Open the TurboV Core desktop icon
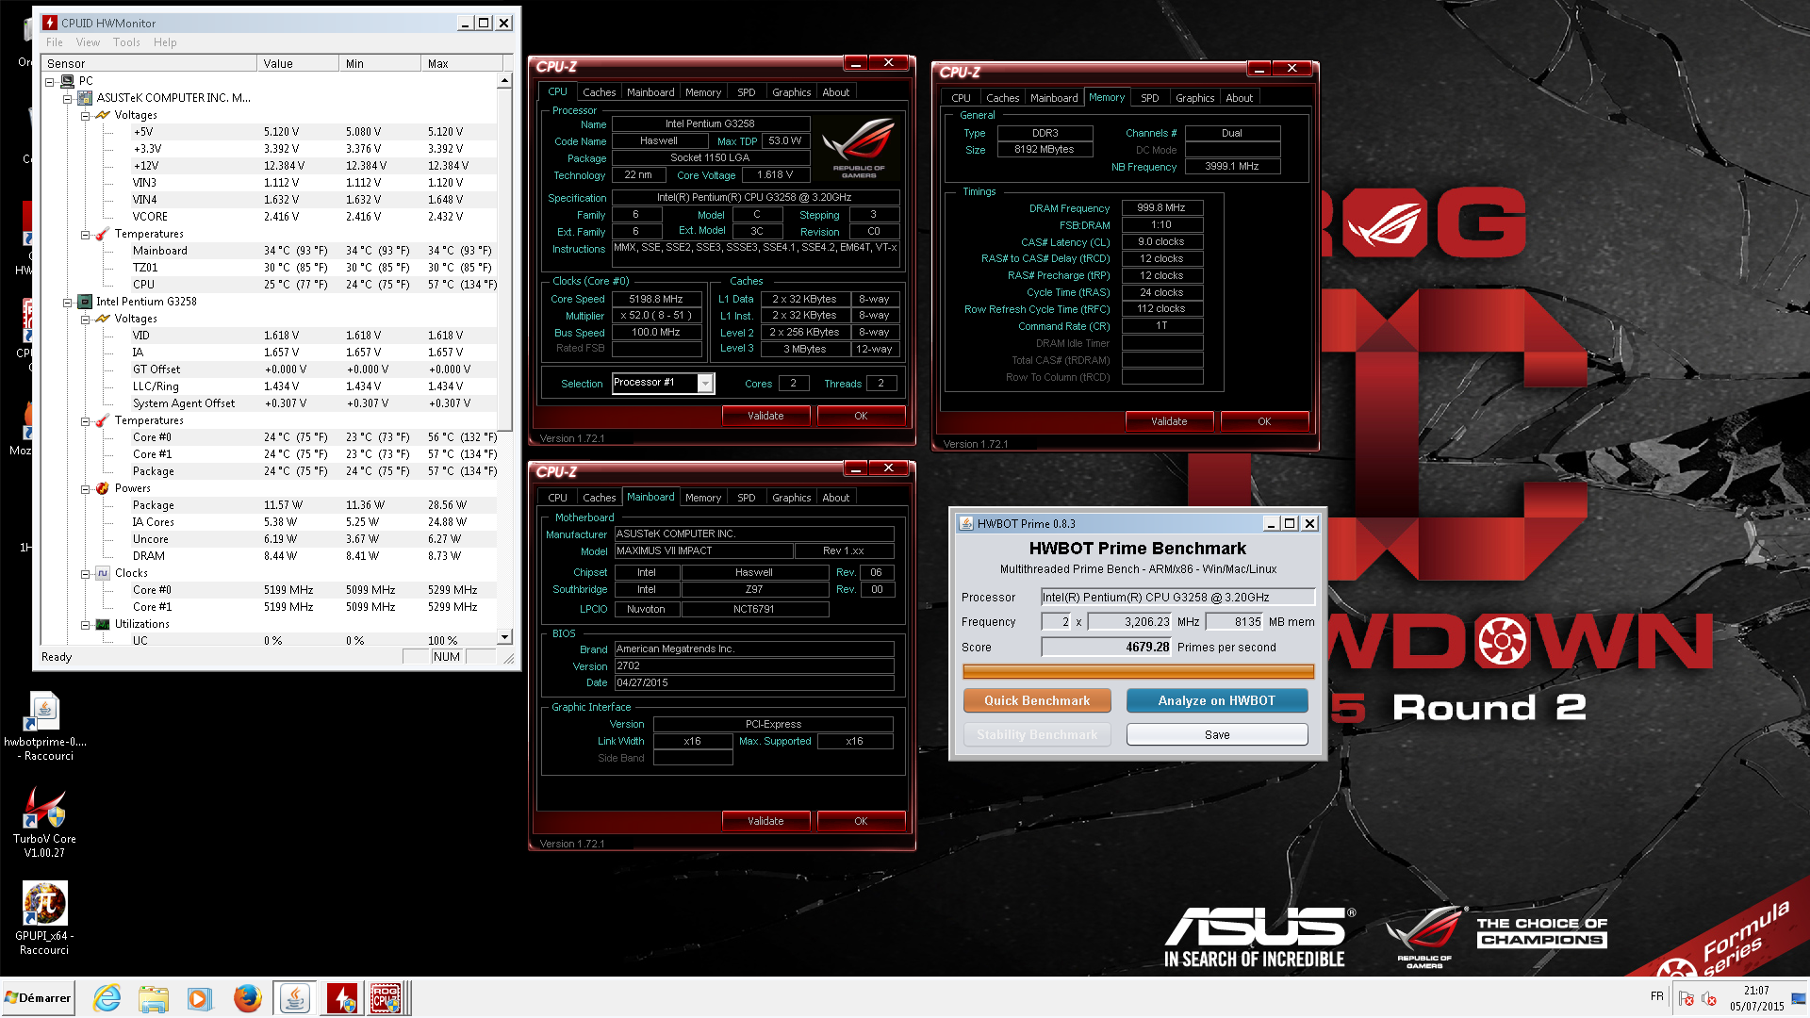The image size is (1810, 1018). click(44, 808)
